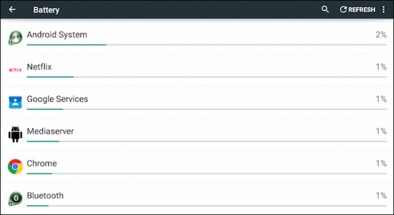Tap the Chrome browser icon

(x=15, y=166)
